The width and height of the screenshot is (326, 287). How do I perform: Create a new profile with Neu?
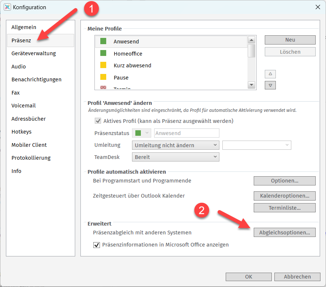[x=290, y=40]
